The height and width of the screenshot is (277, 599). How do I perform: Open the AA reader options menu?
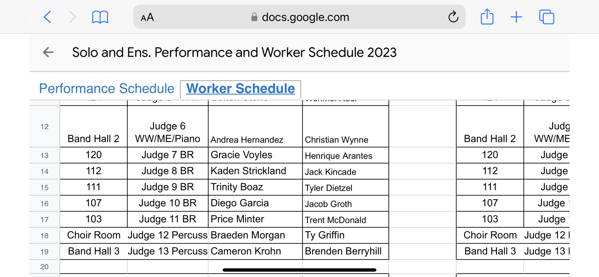pyautogui.click(x=147, y=17)
